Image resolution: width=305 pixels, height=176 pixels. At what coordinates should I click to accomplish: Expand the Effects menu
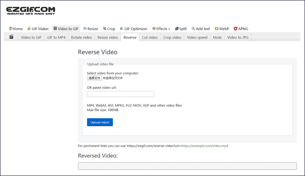pyautogui.click(x=161, y=29)
